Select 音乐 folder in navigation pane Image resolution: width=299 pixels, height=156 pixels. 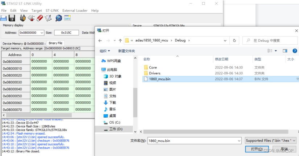110,109
